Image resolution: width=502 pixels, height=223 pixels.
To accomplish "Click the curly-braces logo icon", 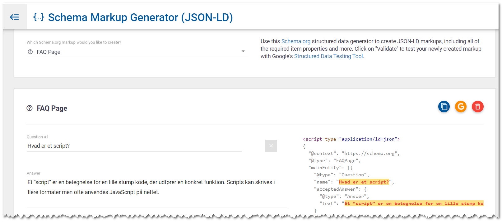I will coord(39,17).
